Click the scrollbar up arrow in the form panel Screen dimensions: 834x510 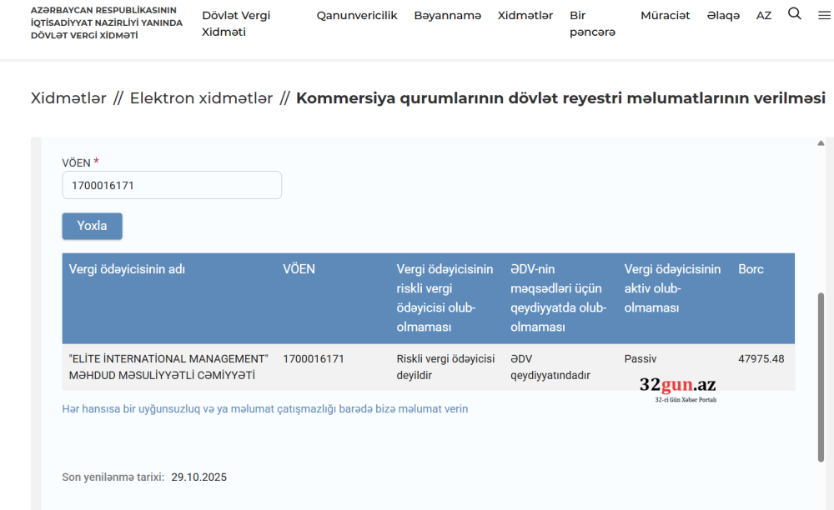coord(821,143)
